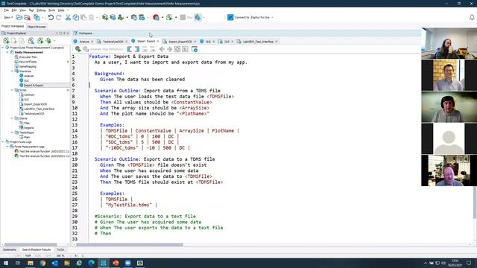Open the Windows Start menu

(6, 263)
